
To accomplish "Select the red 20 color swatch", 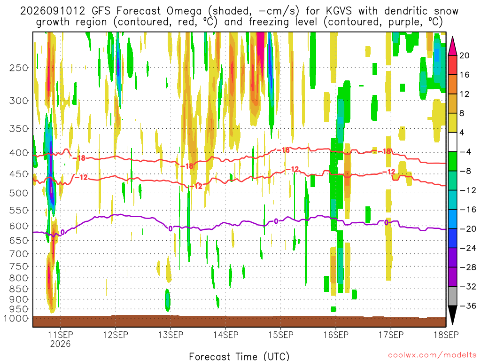I will (452, 65).
